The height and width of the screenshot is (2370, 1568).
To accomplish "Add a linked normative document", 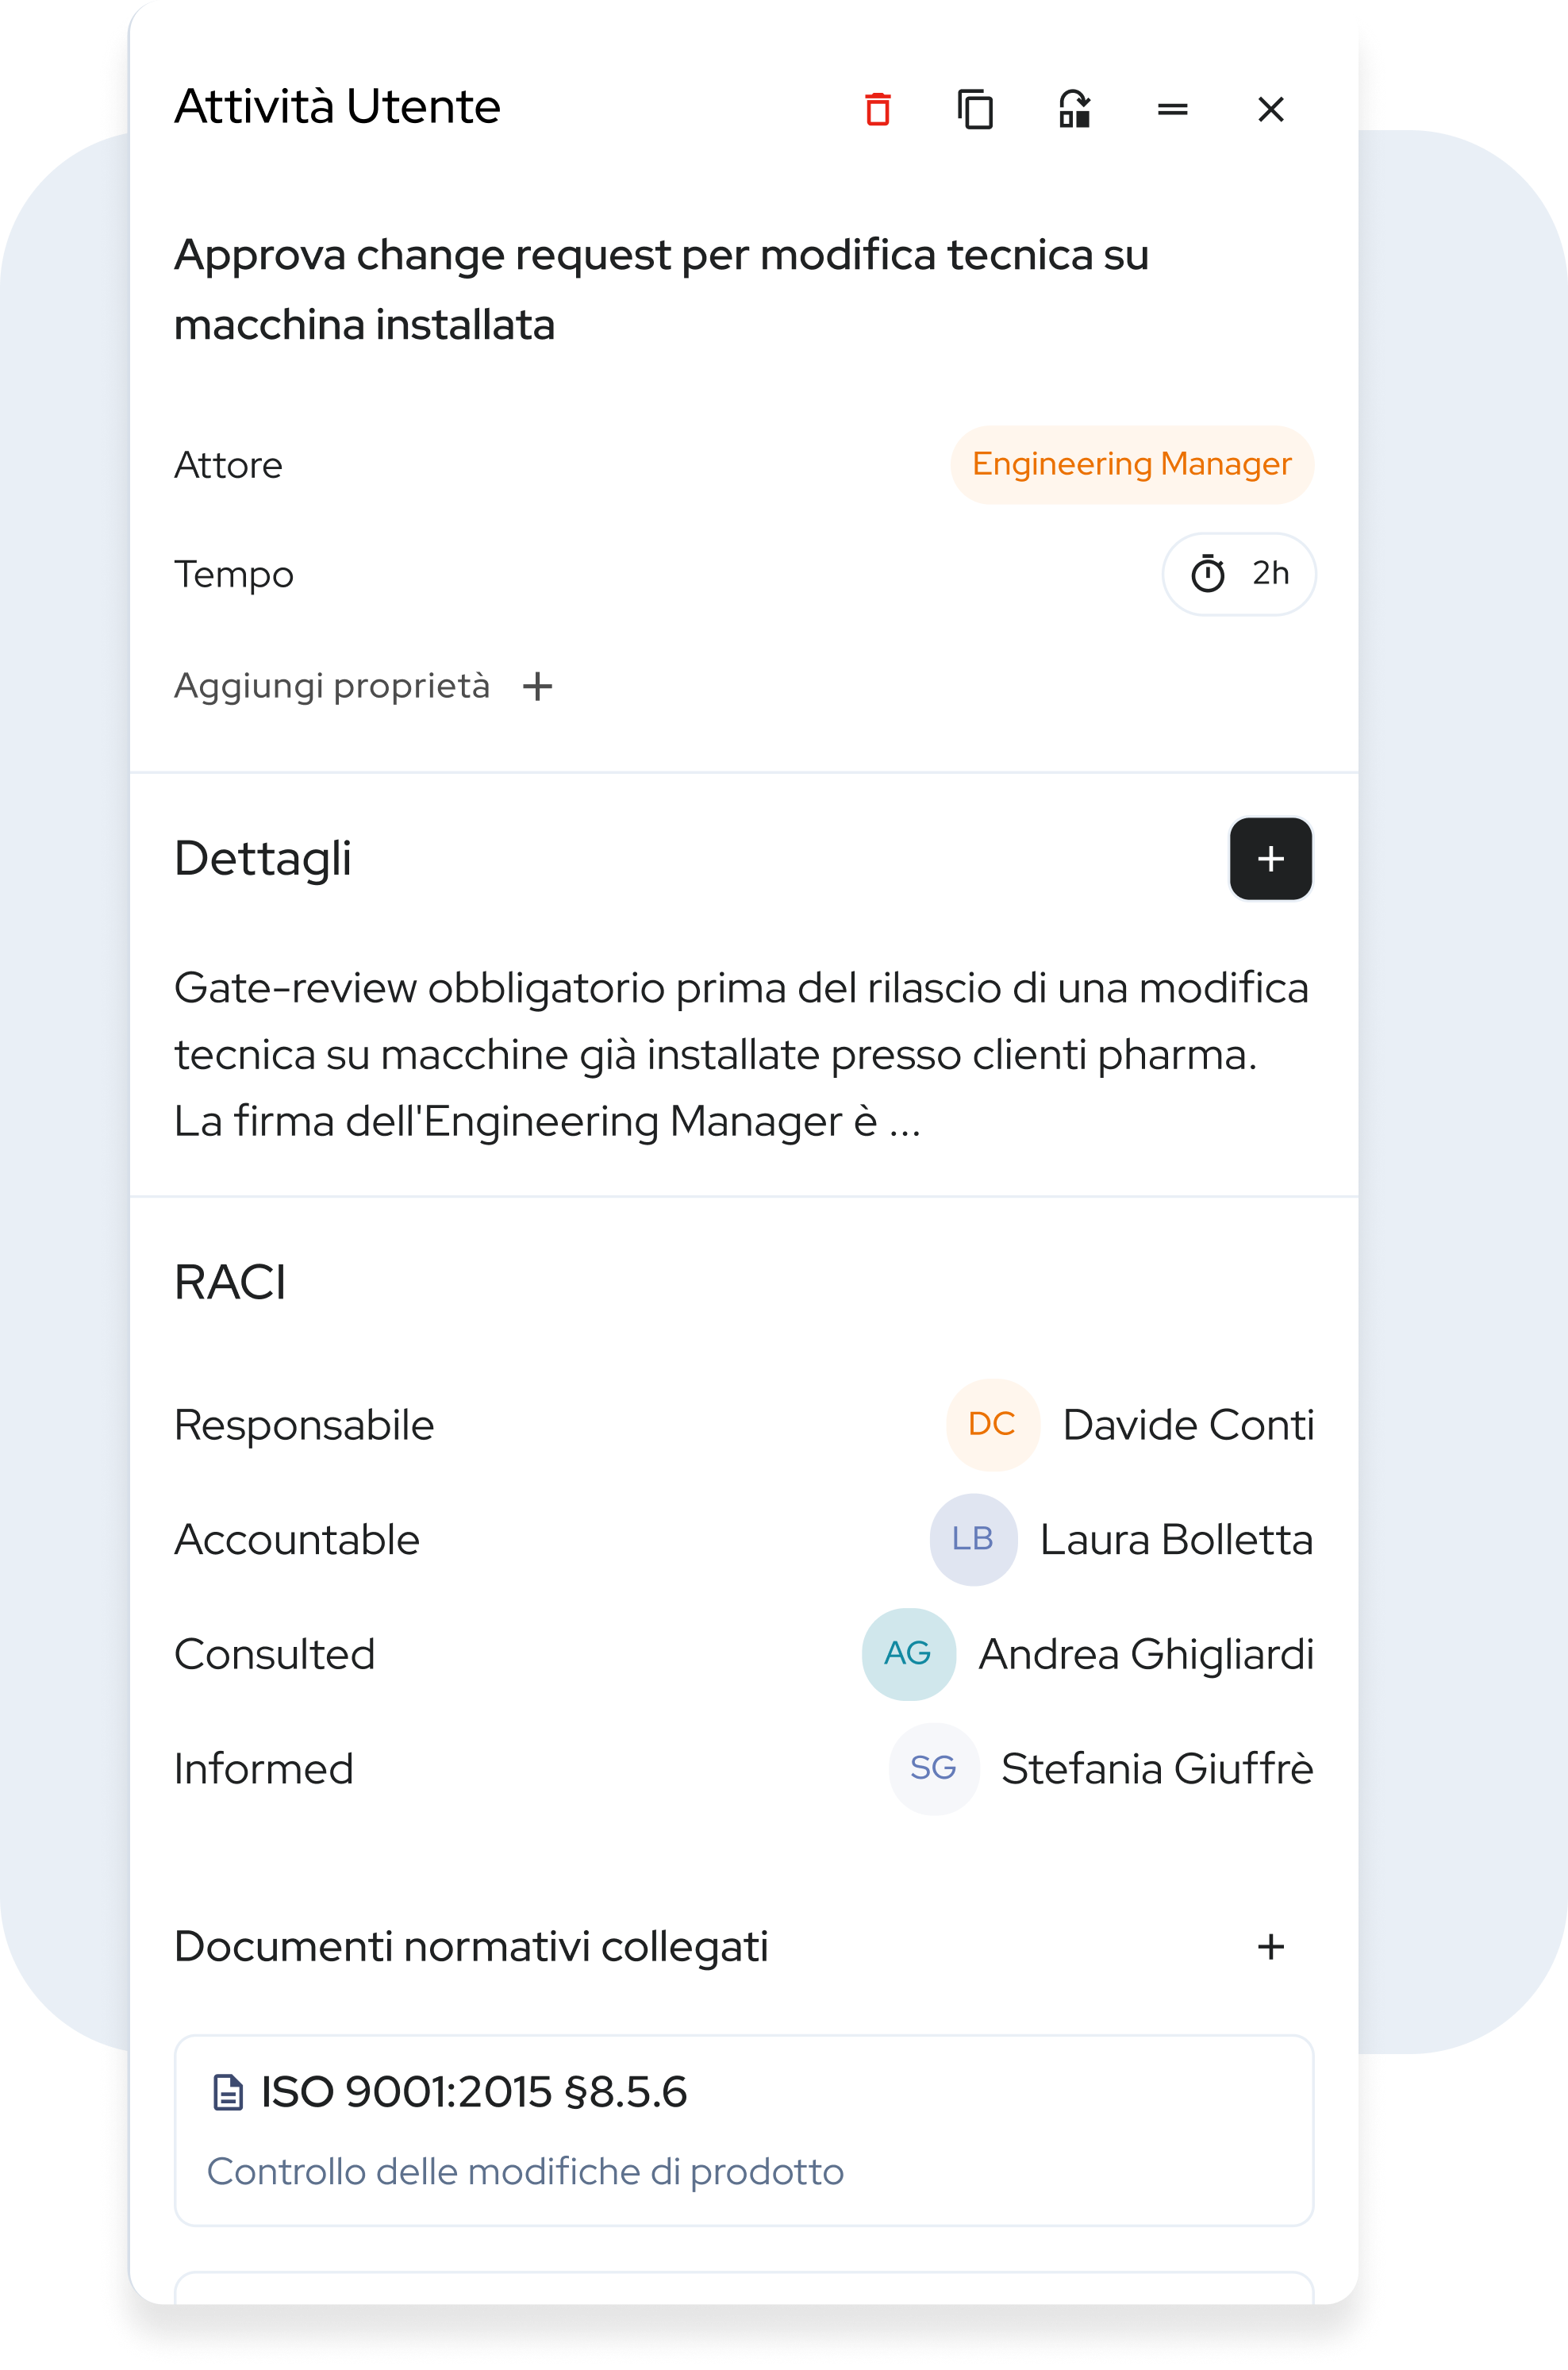I will (1270, 1946).
